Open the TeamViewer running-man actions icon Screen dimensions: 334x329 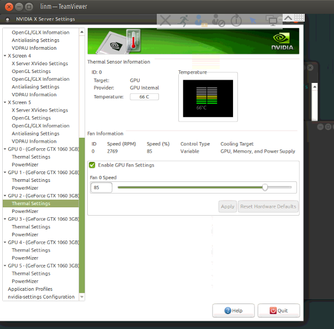point(183,20)
